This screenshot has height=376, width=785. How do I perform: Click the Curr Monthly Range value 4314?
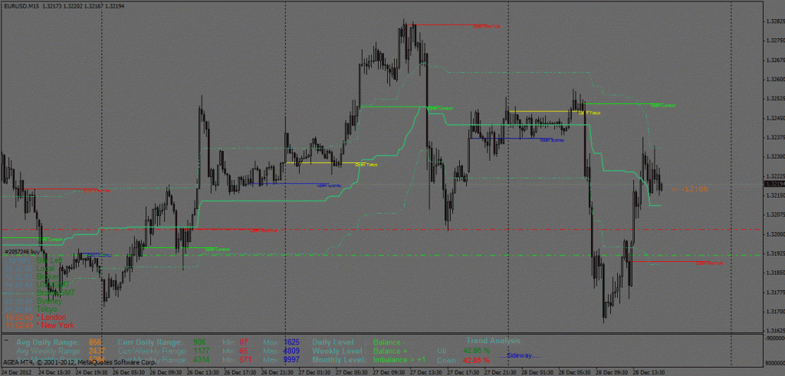click(x=202, y=359)
